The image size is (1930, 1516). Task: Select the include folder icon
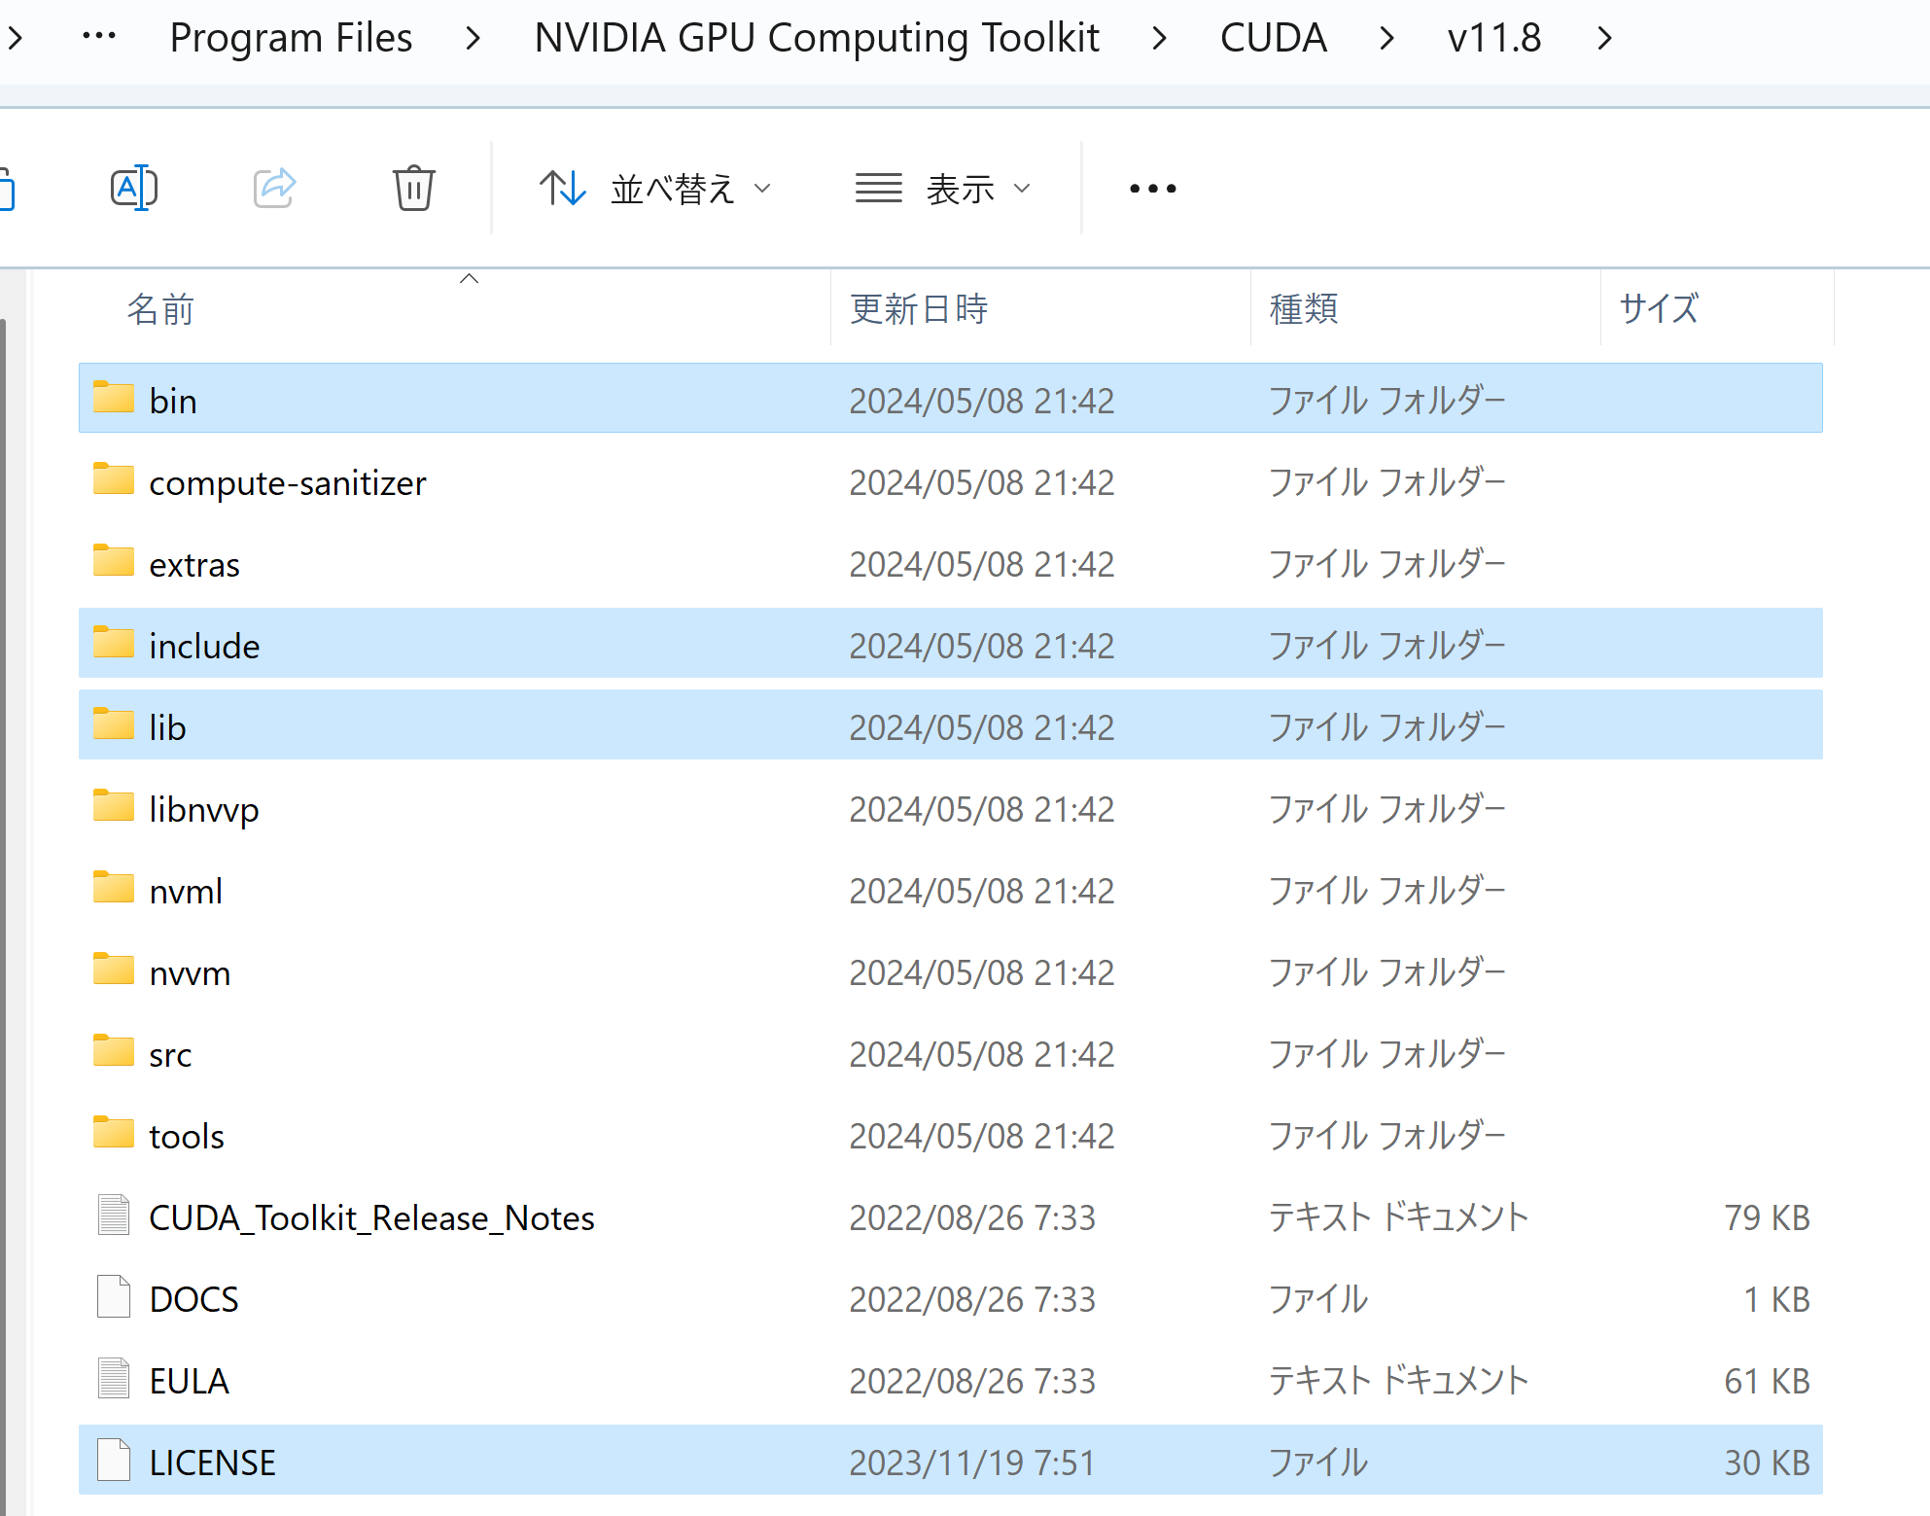tap(114, 643)
